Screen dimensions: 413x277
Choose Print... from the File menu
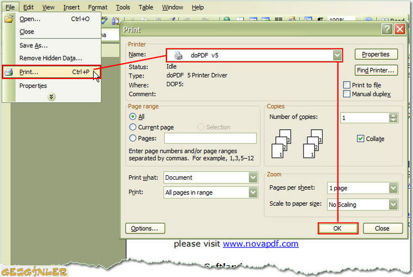tap(51, 72)
